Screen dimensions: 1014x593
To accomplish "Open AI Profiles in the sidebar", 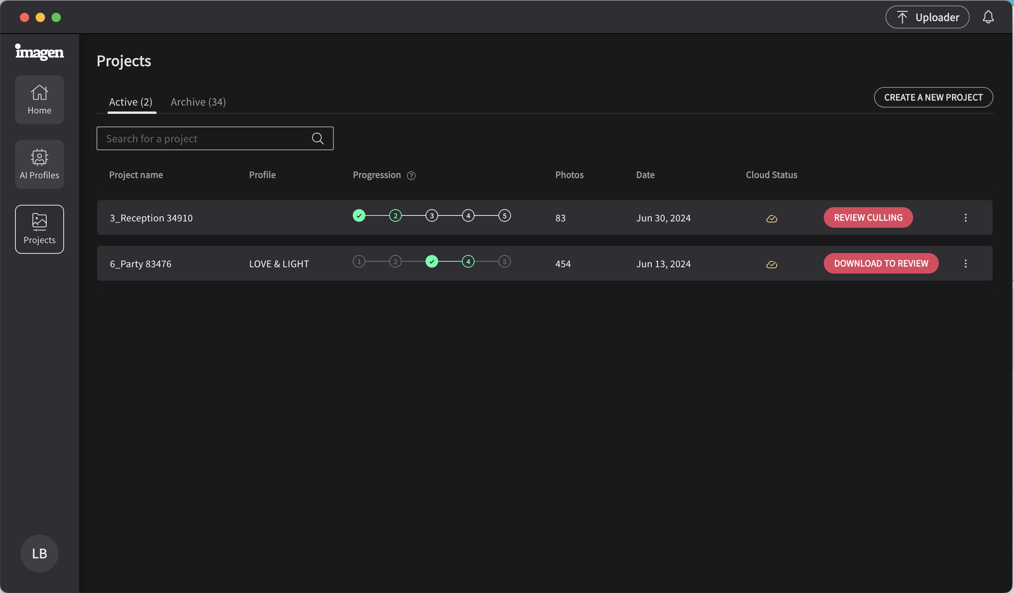I will pyautogui.click(x=40, y=164).
